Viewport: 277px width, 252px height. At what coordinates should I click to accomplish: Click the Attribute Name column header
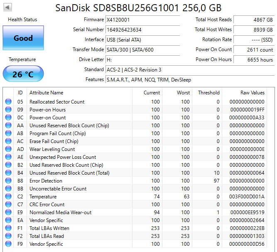pyautogui.click(x=47, y=93)
